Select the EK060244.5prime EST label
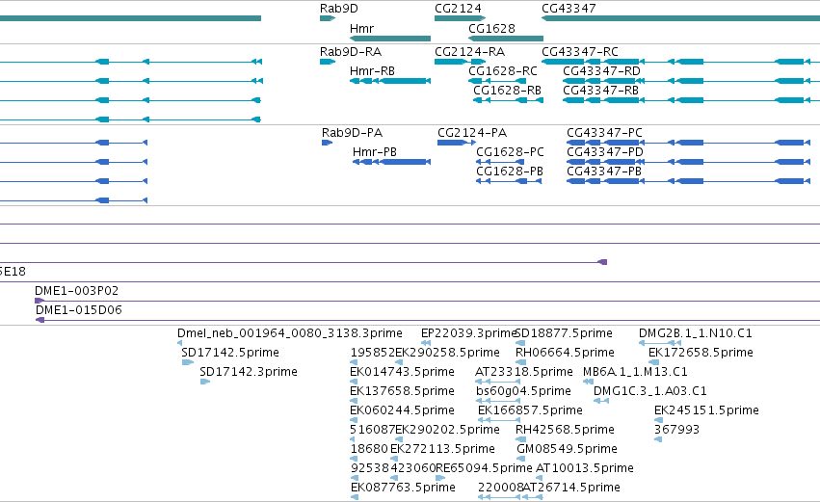The width and height of the screenshot is (820, 502). tap(402, 410)
